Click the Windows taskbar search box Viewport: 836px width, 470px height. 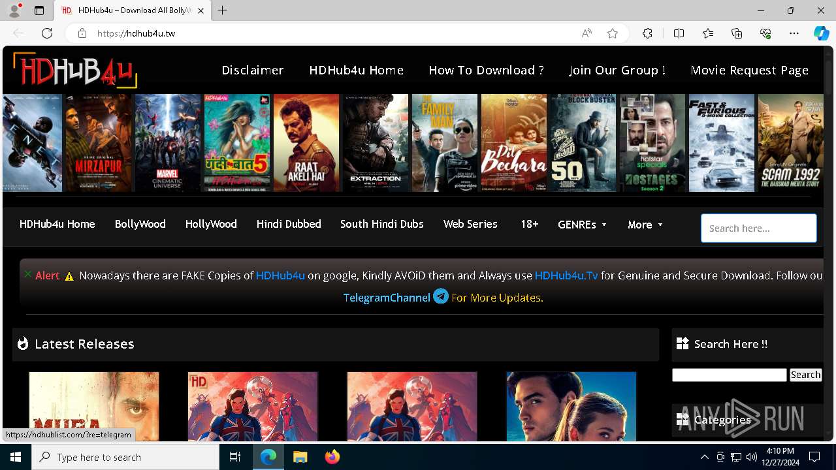(x=125, y=457)
